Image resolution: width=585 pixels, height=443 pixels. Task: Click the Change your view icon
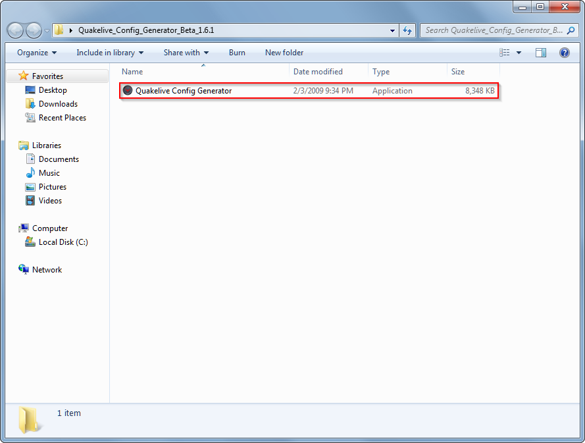click(x=505, y=53)
